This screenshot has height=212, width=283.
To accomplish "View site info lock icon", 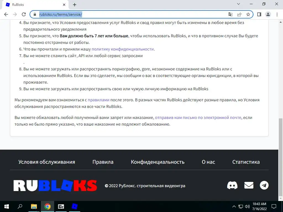I will click(35, 14).
